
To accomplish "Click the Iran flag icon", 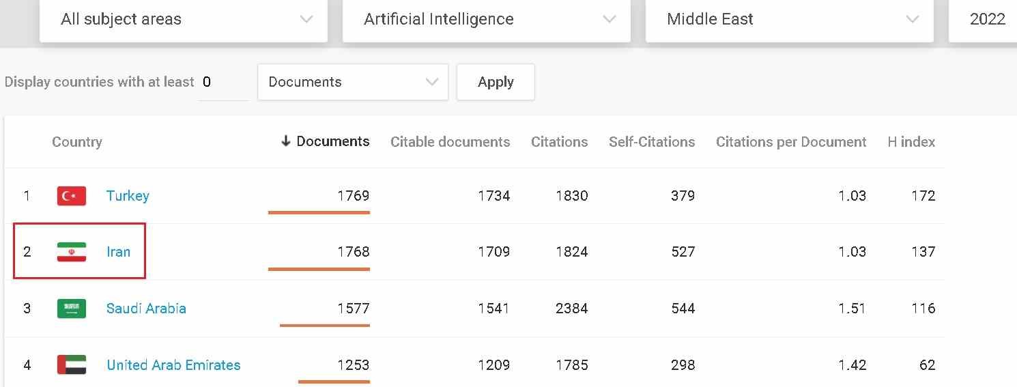I will (x=72, y=252).
